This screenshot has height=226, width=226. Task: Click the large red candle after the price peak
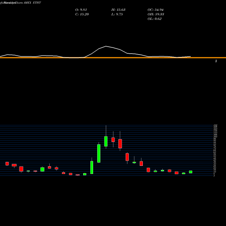tap(120, 144)
